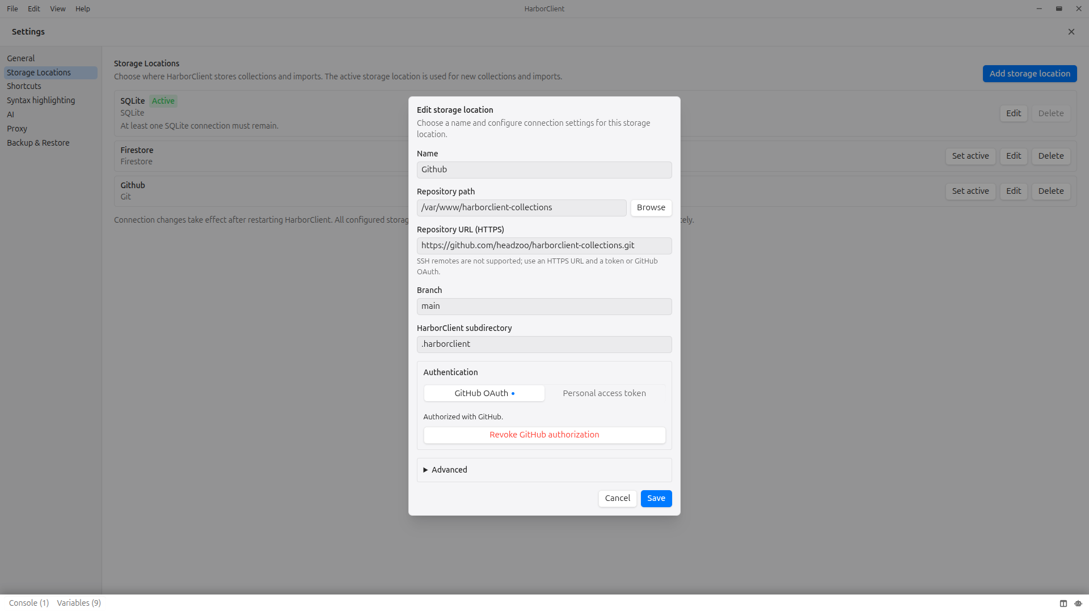Open Proxy settings
Image resolution: width=1089 pixels, height=612 pixels.
[50, 129]
